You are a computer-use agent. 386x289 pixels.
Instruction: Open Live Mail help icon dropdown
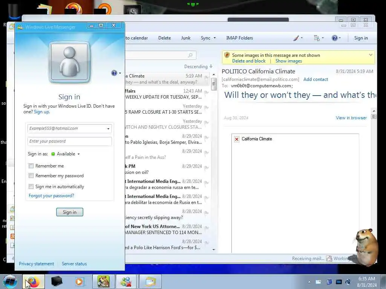point(336,38)
